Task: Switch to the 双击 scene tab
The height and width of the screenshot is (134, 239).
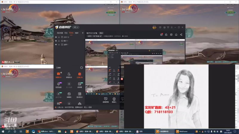Action: (x=66, y=33)
